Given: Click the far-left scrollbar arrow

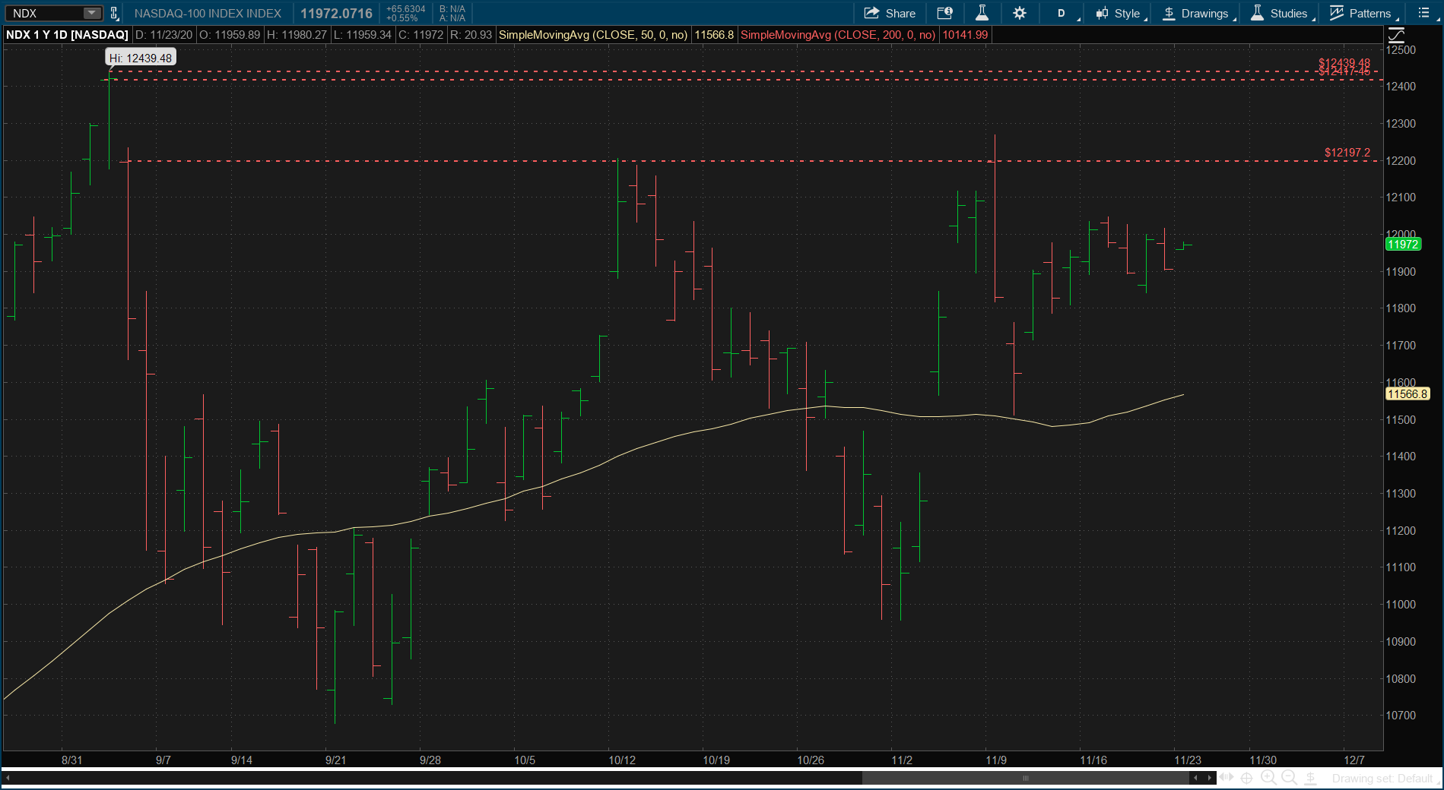Looking at the screenshot, I should (8, 778).
